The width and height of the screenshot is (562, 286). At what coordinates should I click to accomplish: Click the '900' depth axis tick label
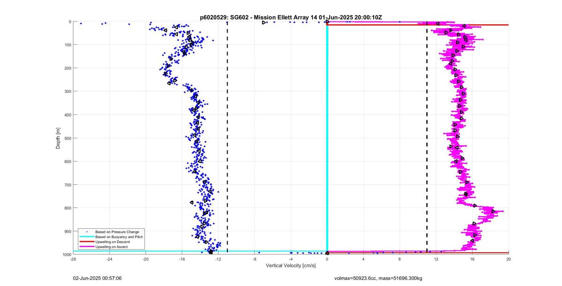(x=67, y=231)
